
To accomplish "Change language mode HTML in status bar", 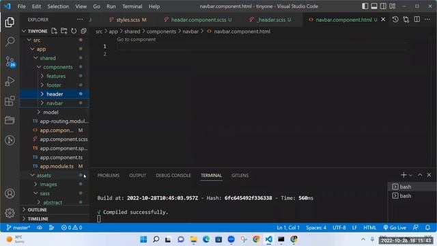I will coord(369,228).
